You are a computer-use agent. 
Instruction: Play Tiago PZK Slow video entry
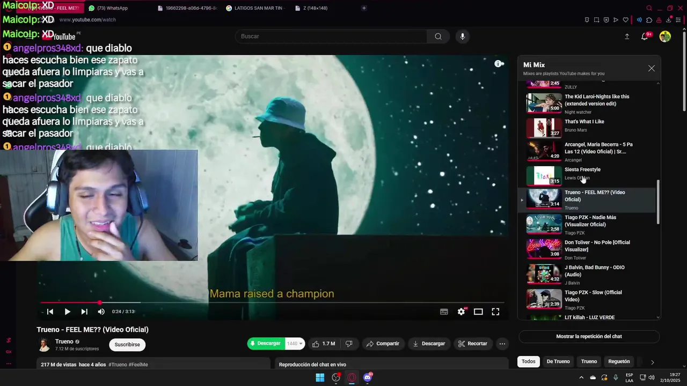(587, 299)
